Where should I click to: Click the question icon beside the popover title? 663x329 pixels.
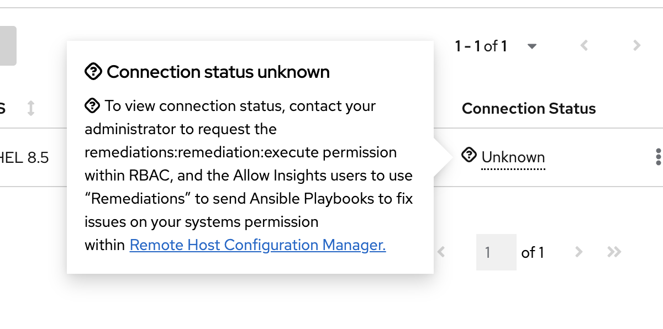[93, 71]
